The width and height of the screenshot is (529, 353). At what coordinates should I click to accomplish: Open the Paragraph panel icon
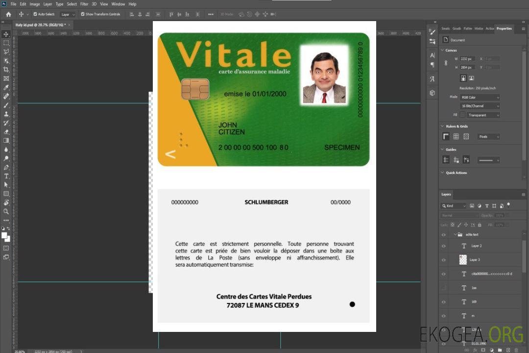tap(433, 65)
